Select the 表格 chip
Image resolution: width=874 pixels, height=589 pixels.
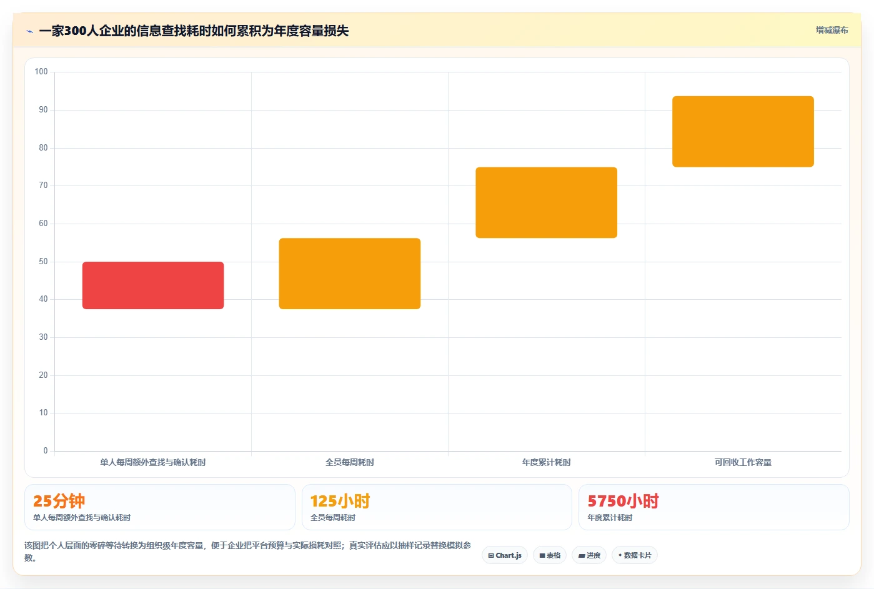coord(550,555)
